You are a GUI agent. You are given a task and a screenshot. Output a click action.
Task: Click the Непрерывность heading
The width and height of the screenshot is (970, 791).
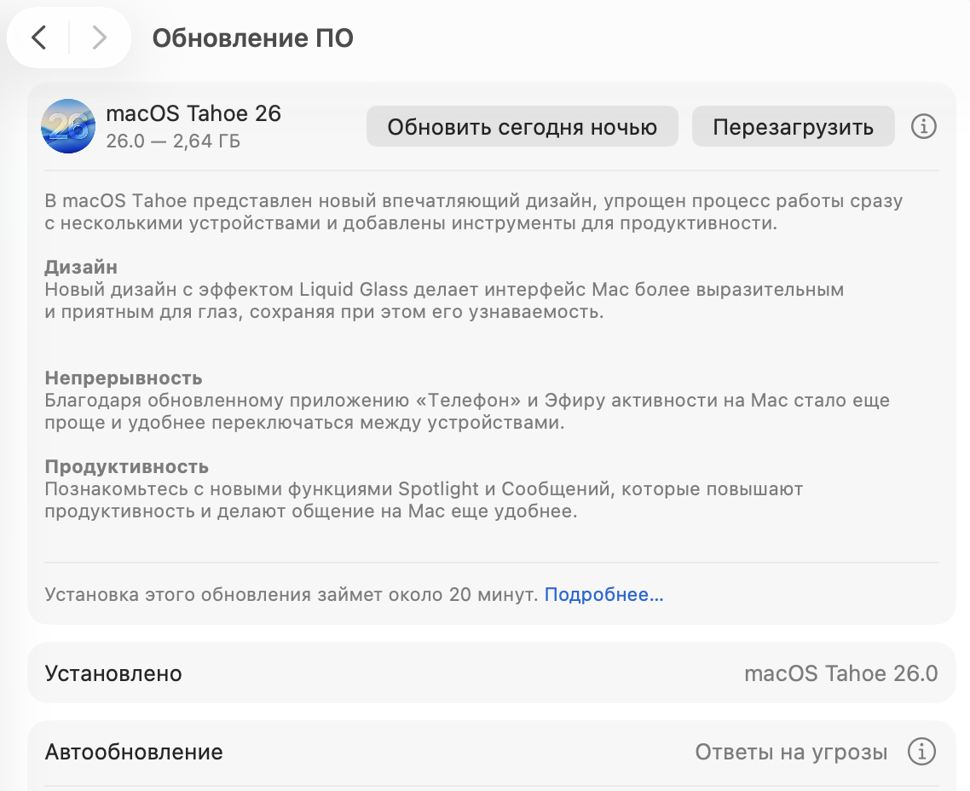(124, 378)
